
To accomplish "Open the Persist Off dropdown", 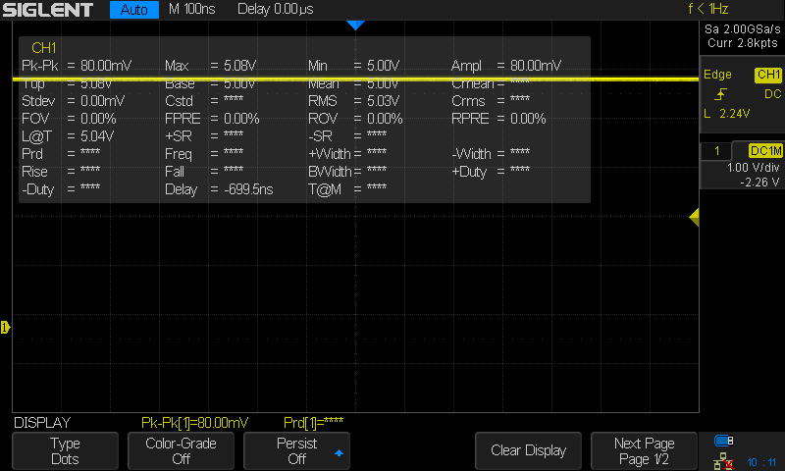I will click(x=298, y=450).
